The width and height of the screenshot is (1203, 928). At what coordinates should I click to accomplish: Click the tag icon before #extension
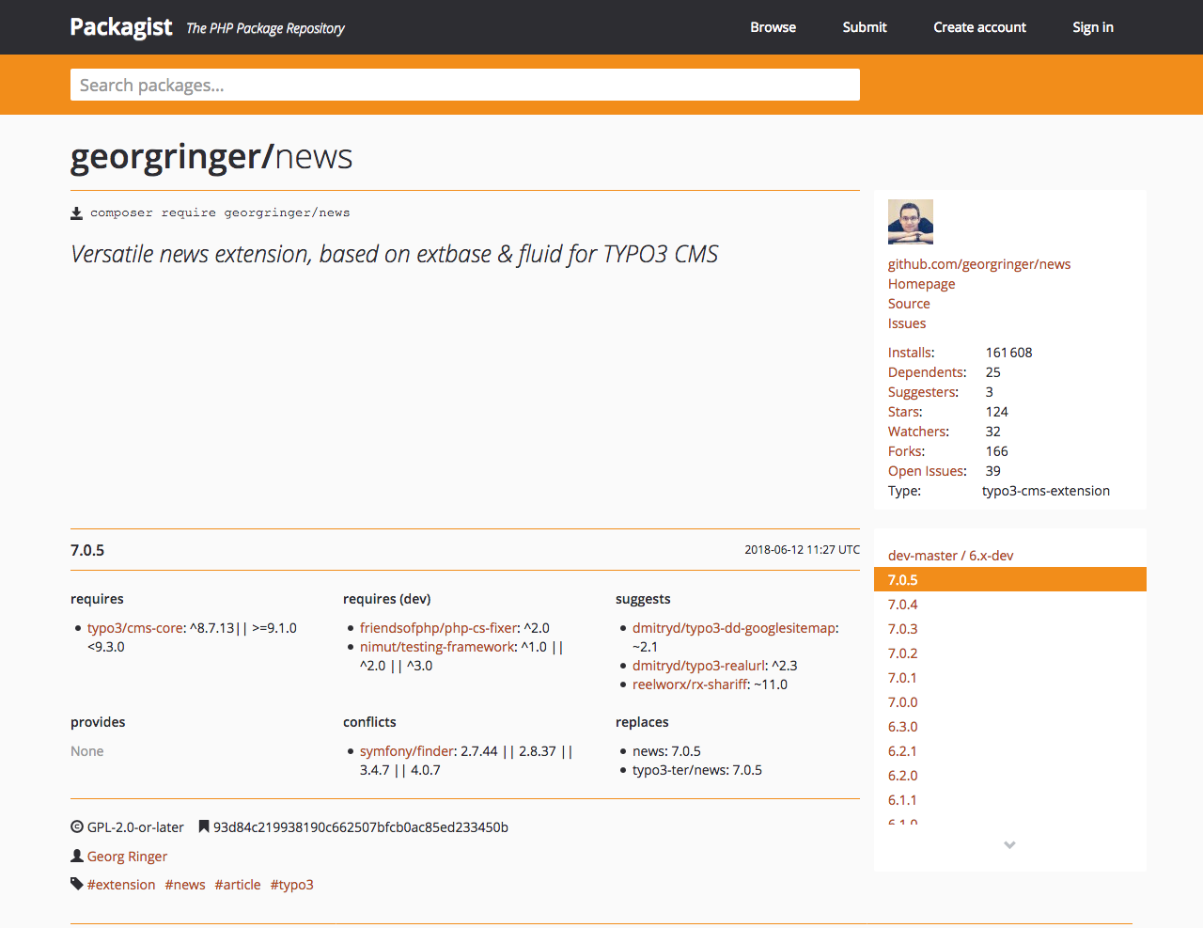[77, 884]
